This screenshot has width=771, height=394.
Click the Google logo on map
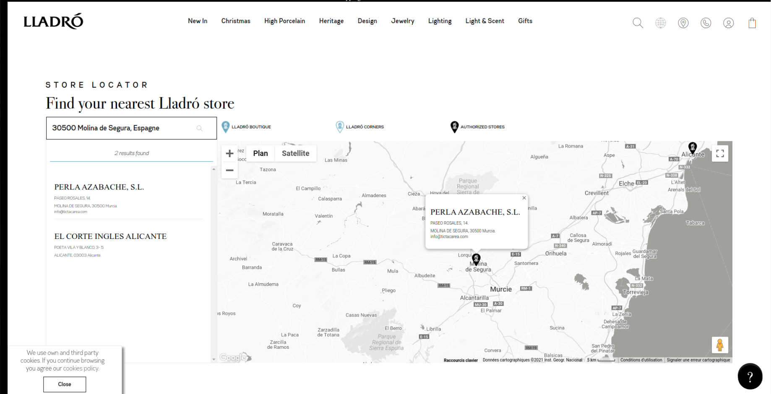233,358
